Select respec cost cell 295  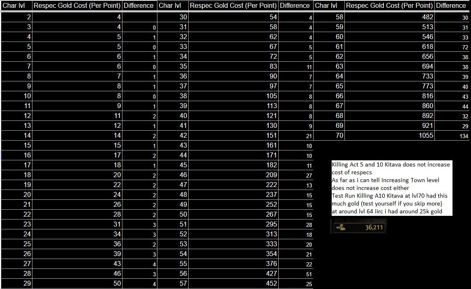[x=233, y=224]
